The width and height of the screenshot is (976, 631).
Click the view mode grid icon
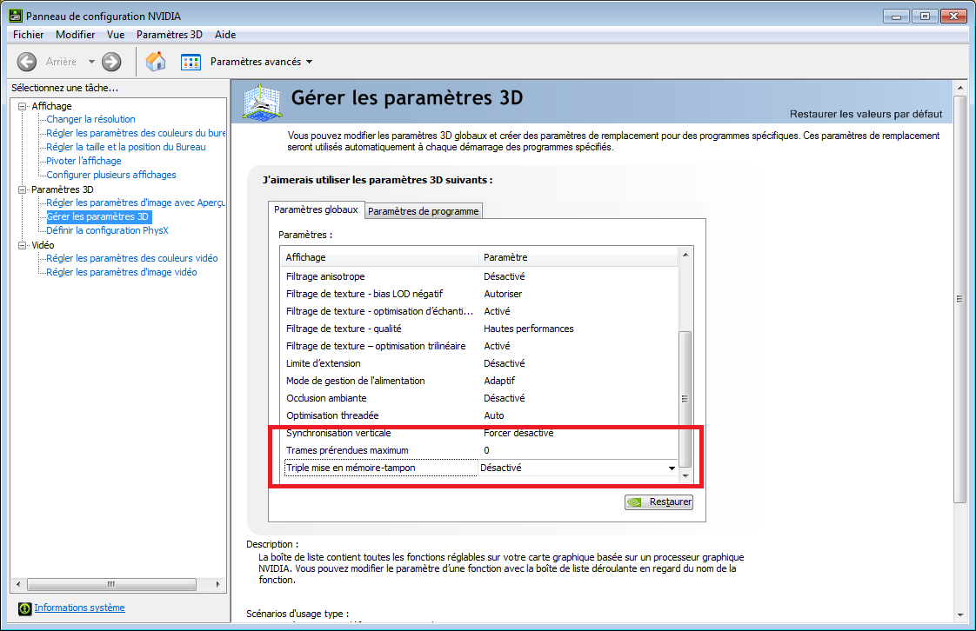[191, 62]
